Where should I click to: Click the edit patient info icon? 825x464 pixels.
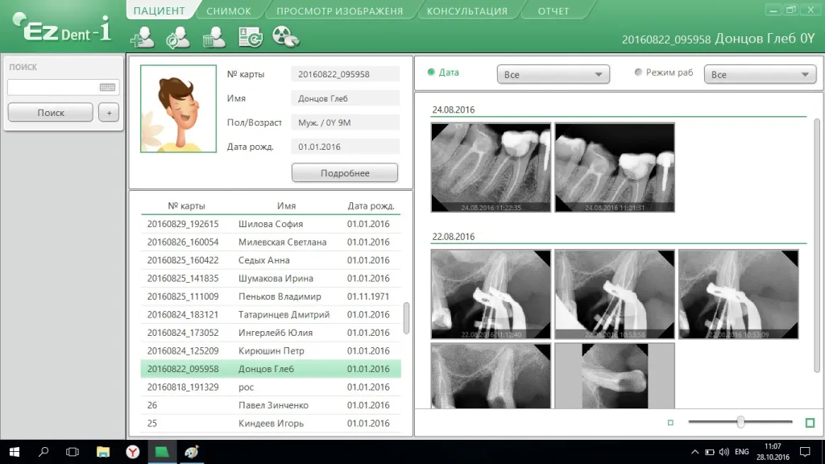pyautogui.click(x=177, y=37)
